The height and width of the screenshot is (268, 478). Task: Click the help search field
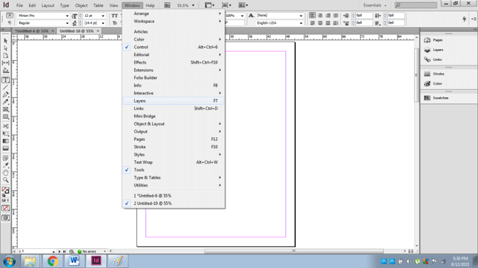416,5
